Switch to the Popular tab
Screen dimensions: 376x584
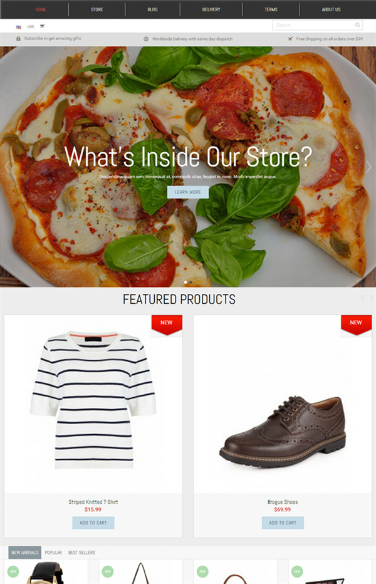(x=53, y=552)
